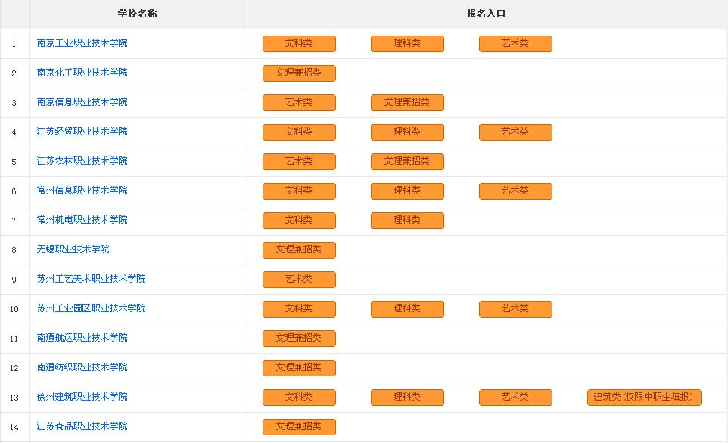Select 建筑类(仅限中职生填报) button

pyautogui.click(x=644, y=398)
